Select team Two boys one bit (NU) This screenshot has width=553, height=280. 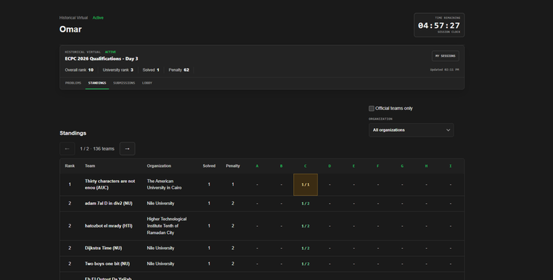pyautogui.click(x=107, y=263)
